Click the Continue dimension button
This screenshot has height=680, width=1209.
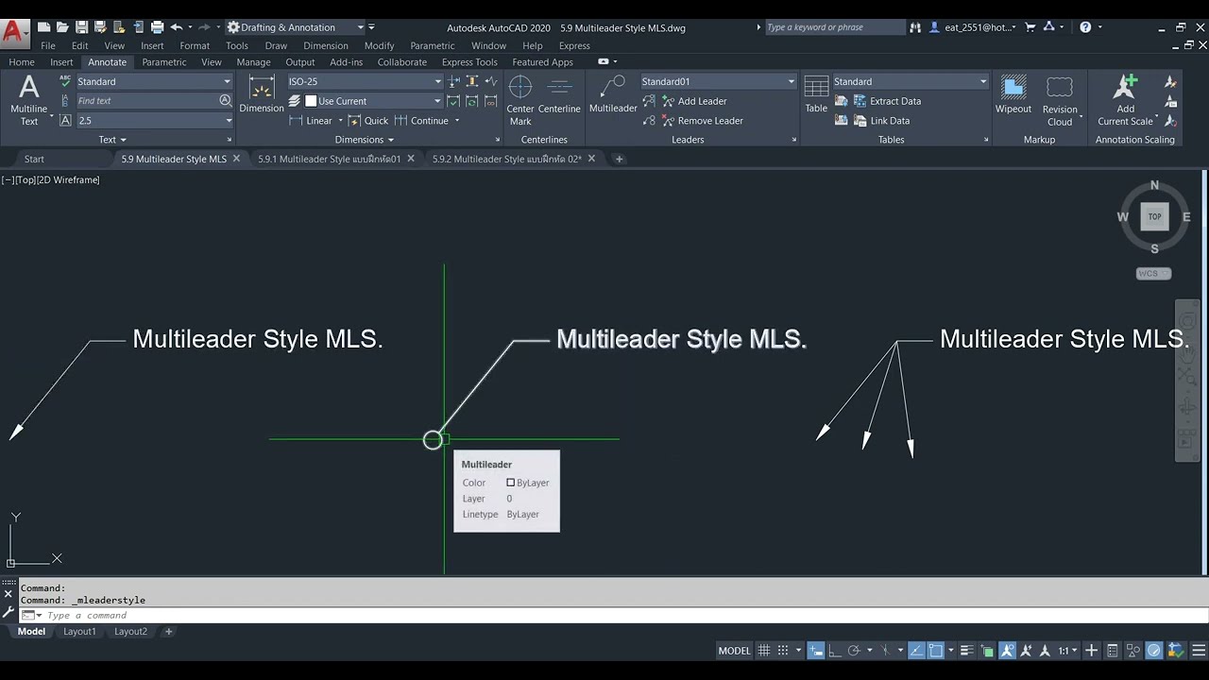(421, 121)
